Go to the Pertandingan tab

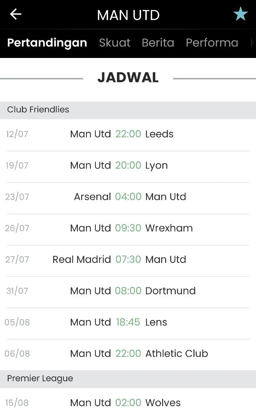click(x=47, y=43)
